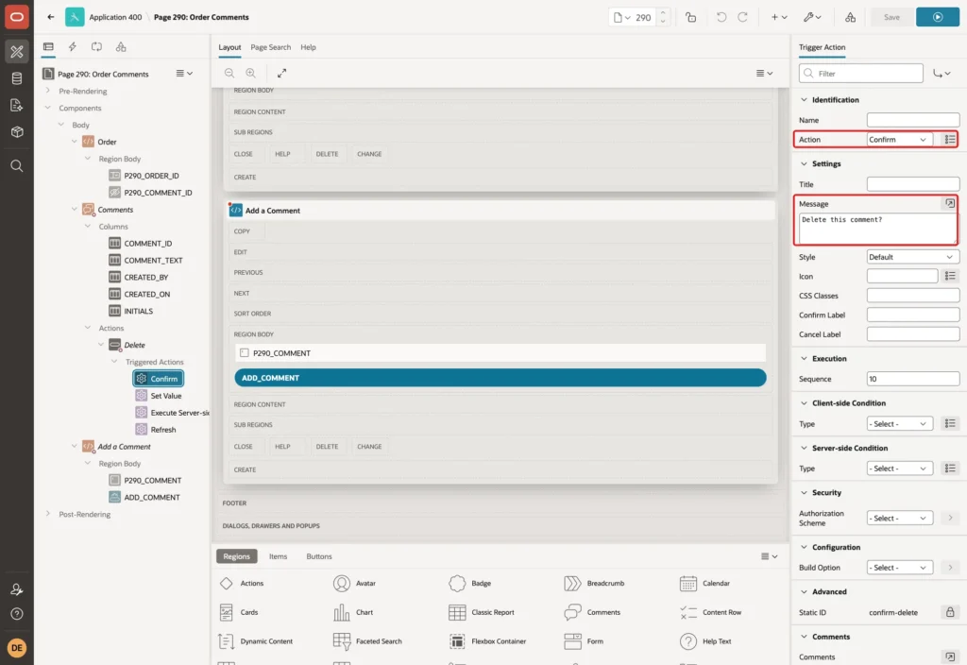The height and width of the screenshot is (665, 967).
Task: Open the Create plus menu
Action: click(779, 17)
